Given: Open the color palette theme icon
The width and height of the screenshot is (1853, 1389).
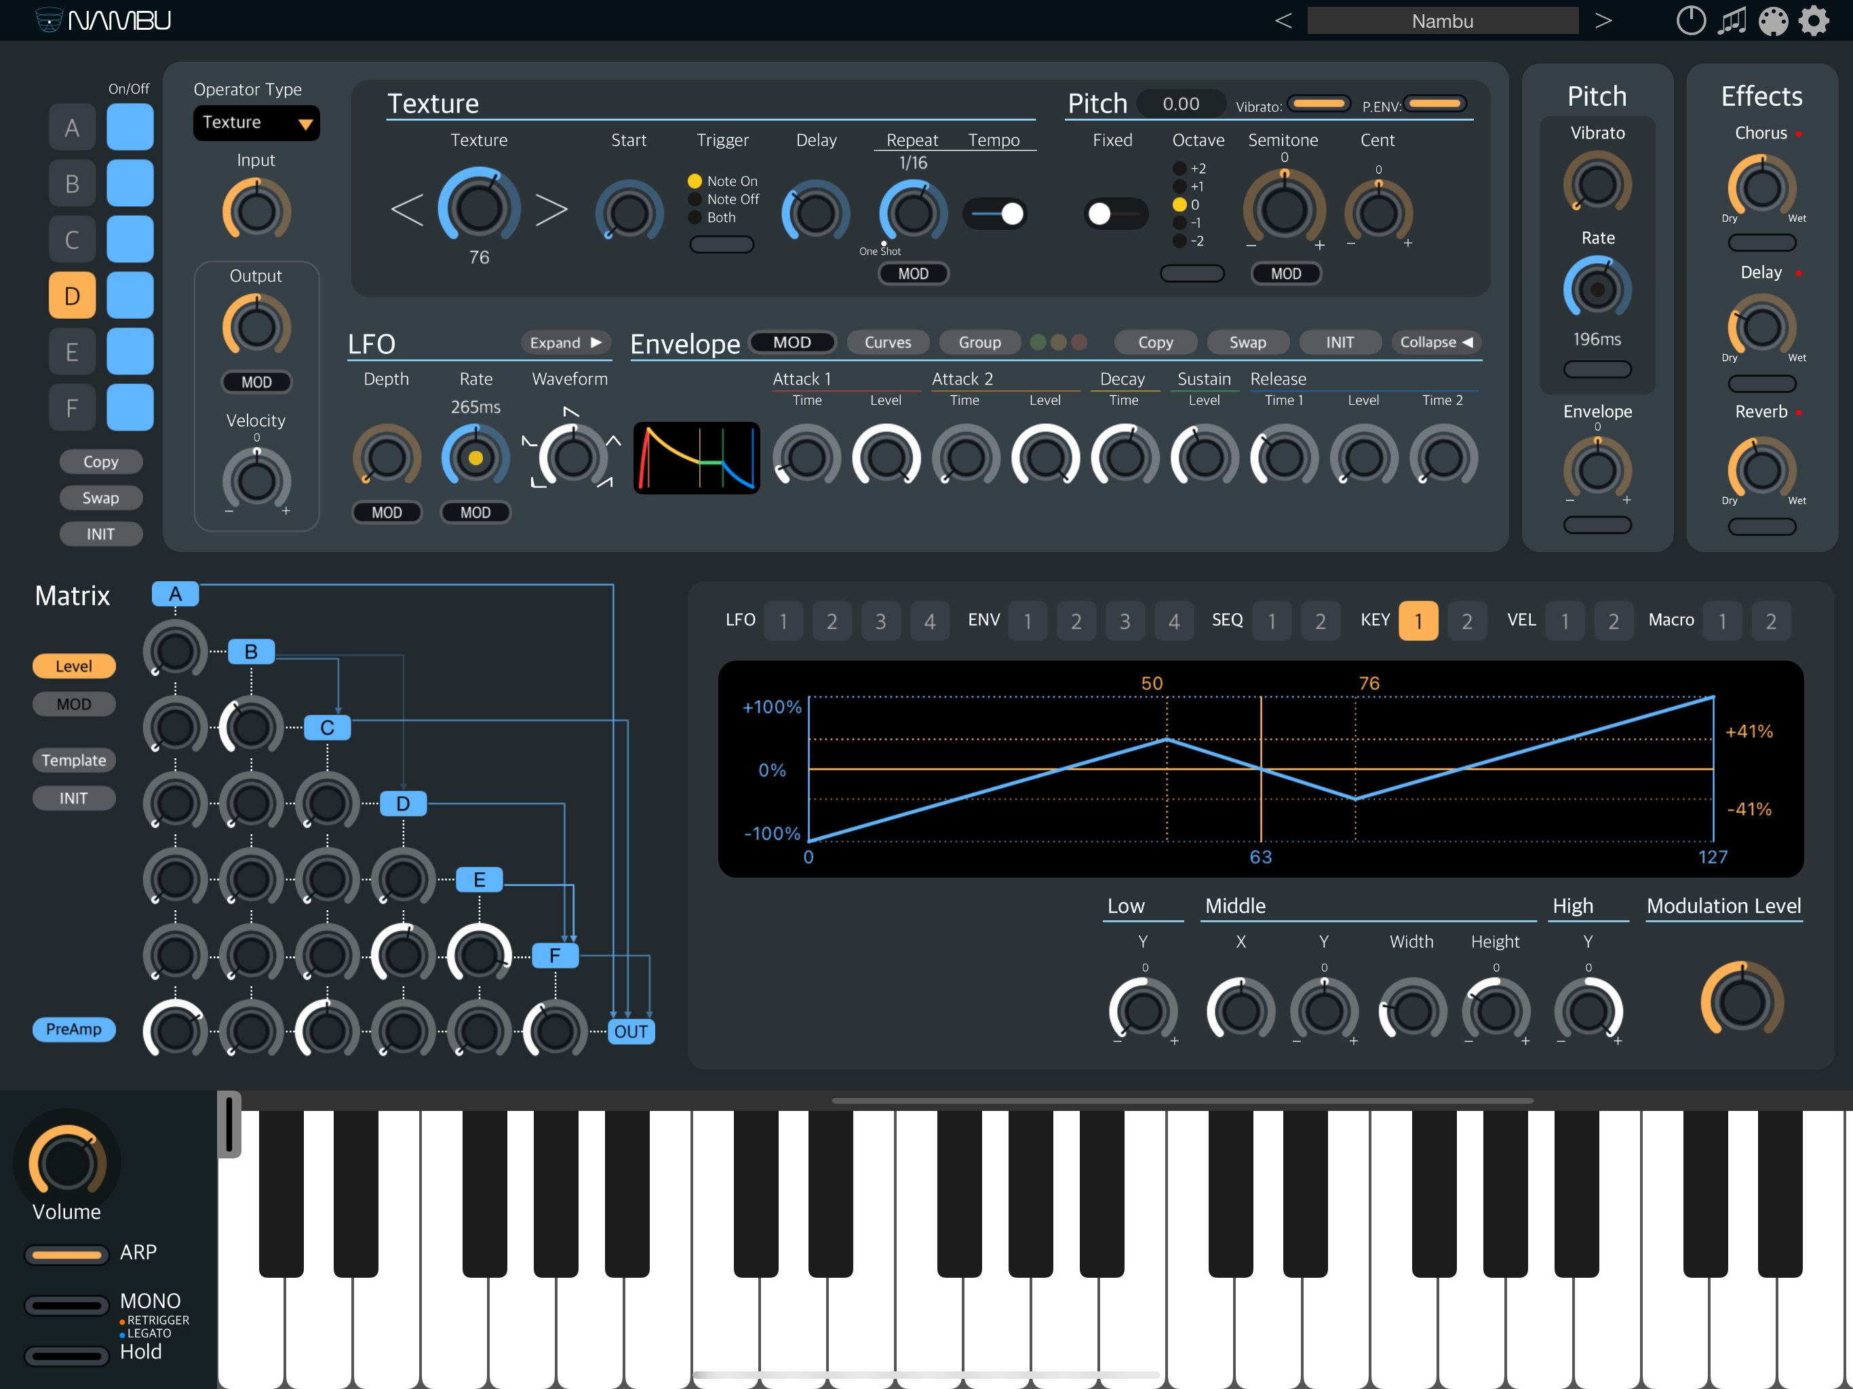Looking at the screenshot, I should click(1772, 21).
